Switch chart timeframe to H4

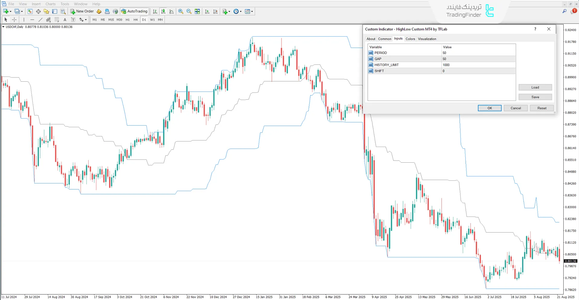pos(135,20)
